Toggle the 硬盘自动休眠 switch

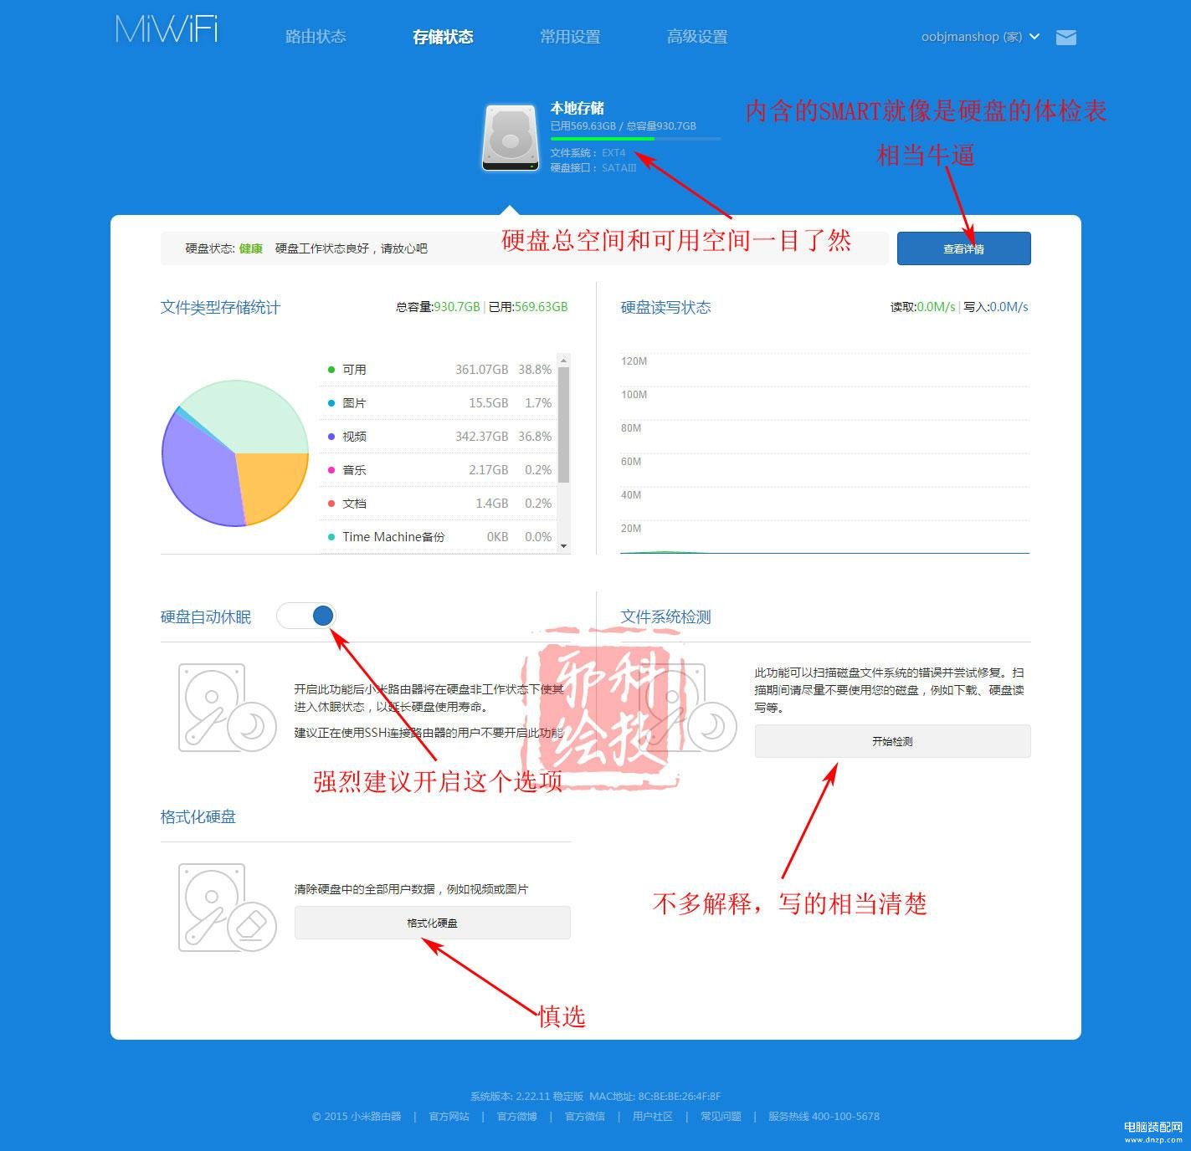(x=305, y=616)
